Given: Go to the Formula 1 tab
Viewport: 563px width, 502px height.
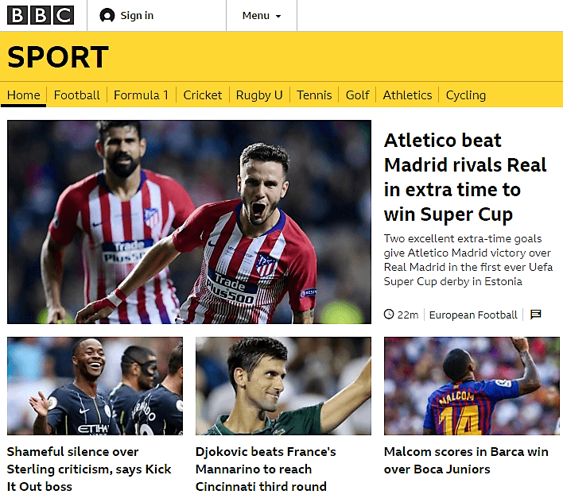Looking at the screenshot, I should [141, 95].
